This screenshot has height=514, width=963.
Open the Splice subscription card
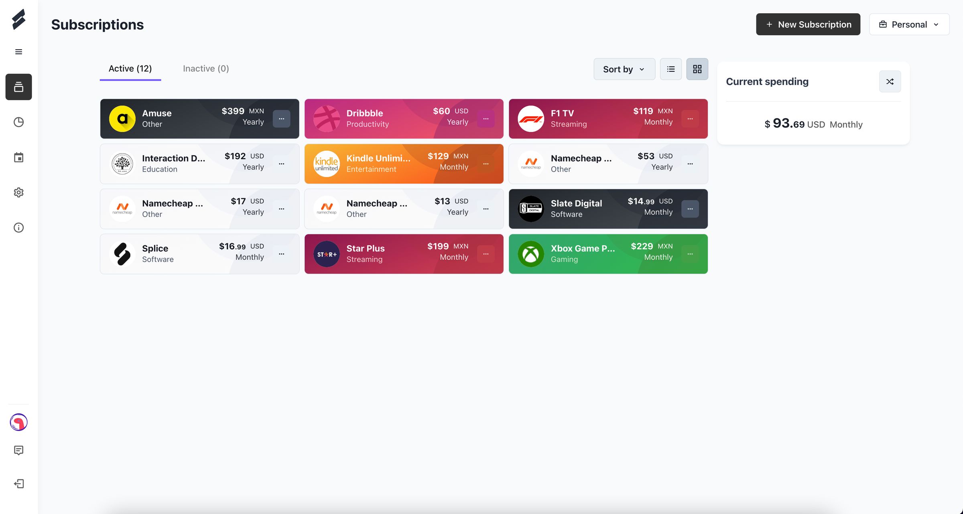(x=181, y=253)
